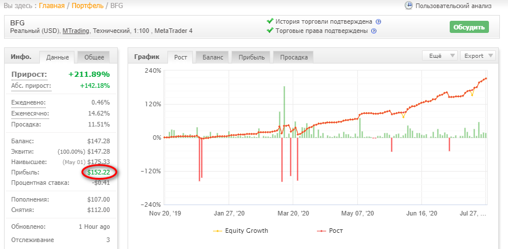Open the MTrading broker link
The height and width of the screenshot is (249, 508).
tap(76, 31)
